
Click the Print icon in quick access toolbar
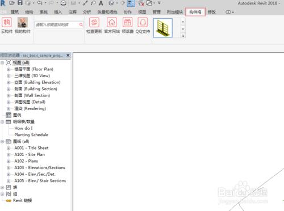point(63,3)
